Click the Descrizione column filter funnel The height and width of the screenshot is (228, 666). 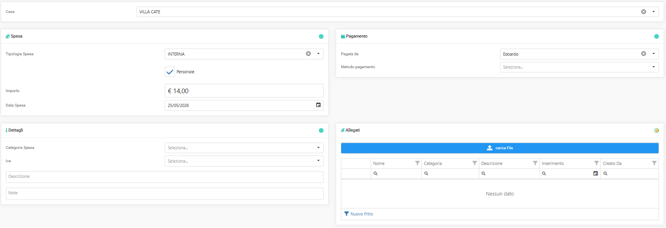coord(535,163)
